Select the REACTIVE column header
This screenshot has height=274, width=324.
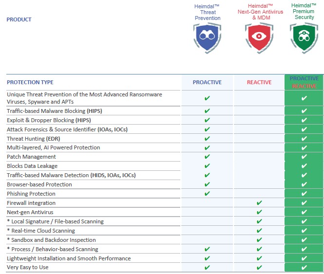coord(259,82)
